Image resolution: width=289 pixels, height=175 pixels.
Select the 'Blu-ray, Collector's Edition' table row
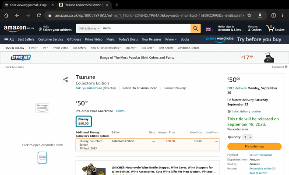[x=148, y=145]
